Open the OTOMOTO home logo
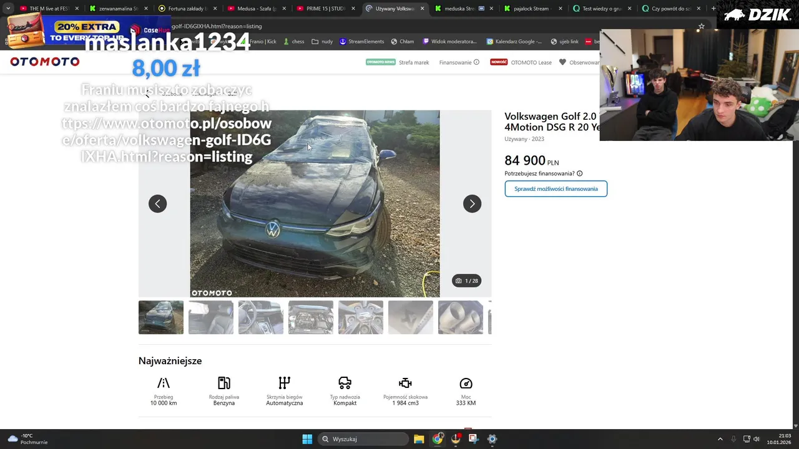799x449 pixels. point(45,62)
